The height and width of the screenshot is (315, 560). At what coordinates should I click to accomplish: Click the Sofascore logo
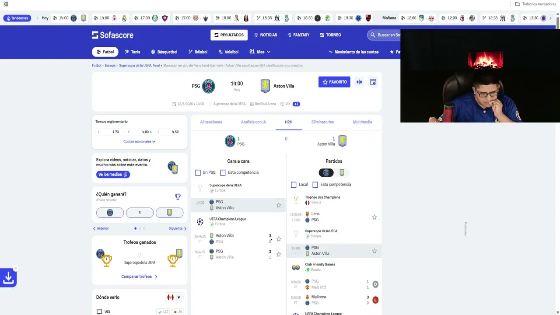point(112,35)
